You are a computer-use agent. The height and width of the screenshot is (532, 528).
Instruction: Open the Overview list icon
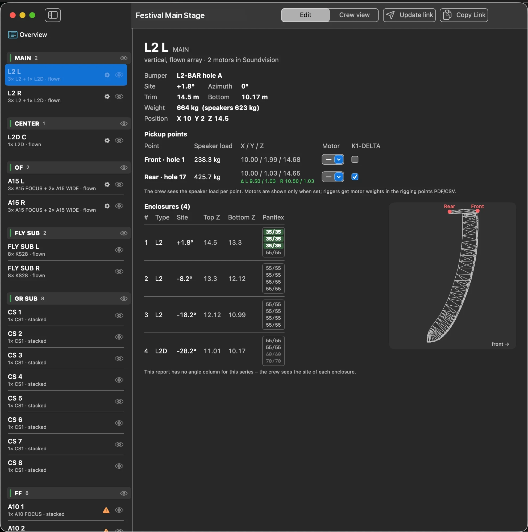(13, 35)
